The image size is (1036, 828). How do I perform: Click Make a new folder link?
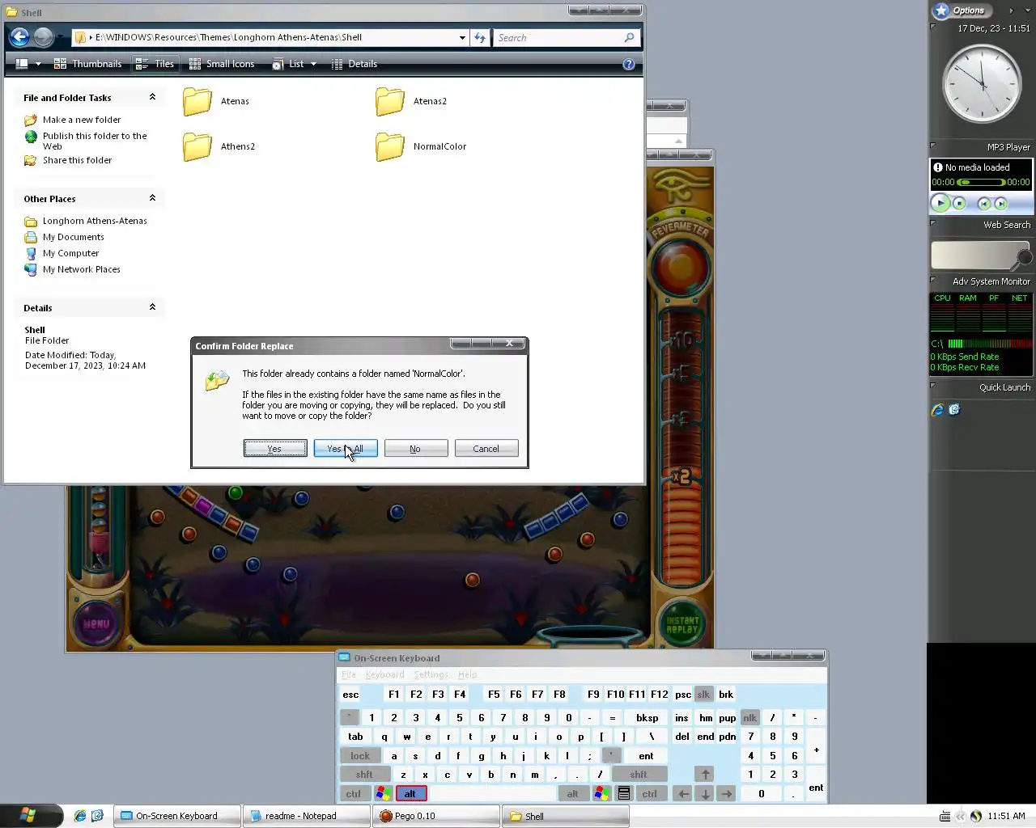tap(82, 120)
